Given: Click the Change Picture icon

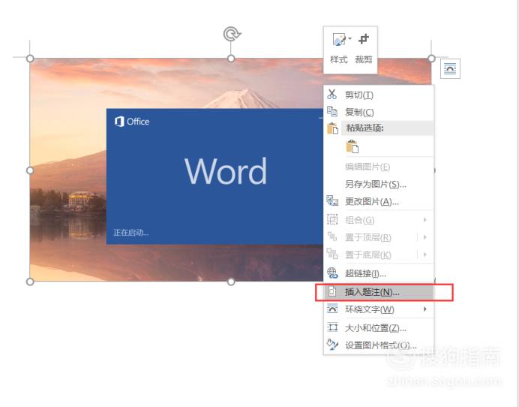Looking at the screenshot, I should coord(332,200).
